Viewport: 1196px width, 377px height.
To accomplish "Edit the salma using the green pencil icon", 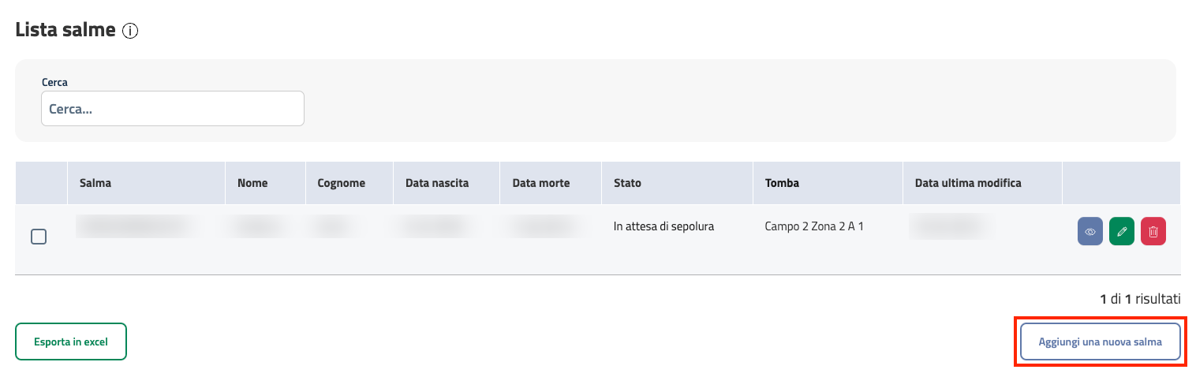I will click(1122, 232).
